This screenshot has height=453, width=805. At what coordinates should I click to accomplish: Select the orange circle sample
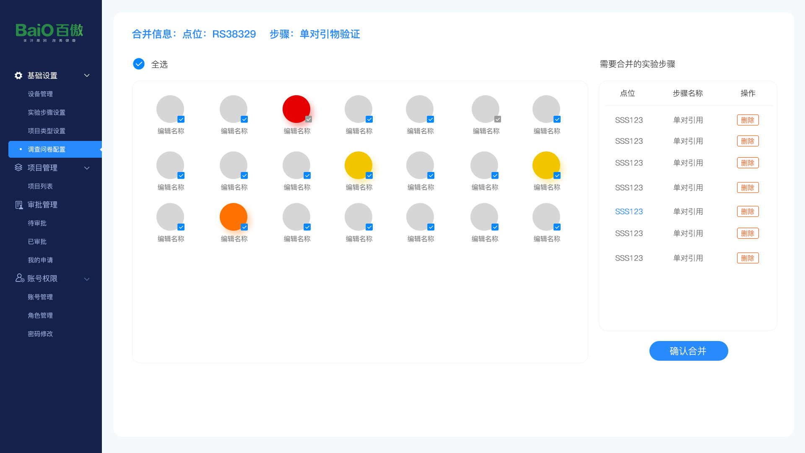coord(233,216)
